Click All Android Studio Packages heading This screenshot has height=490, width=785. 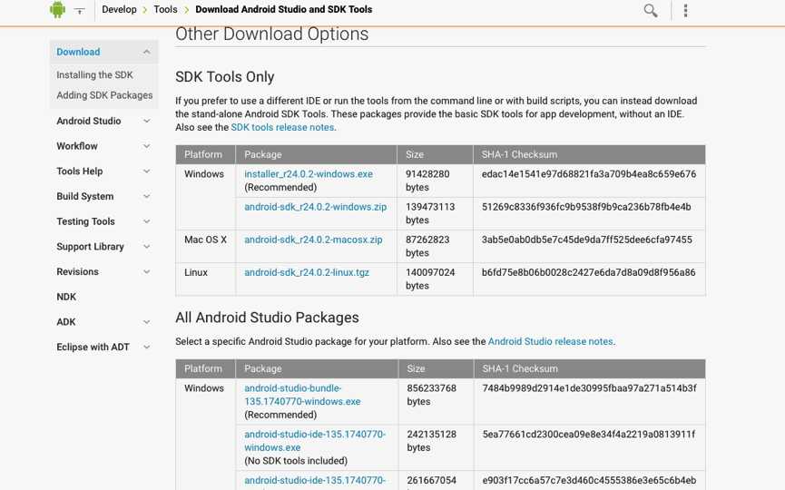[x=267, y=318]
